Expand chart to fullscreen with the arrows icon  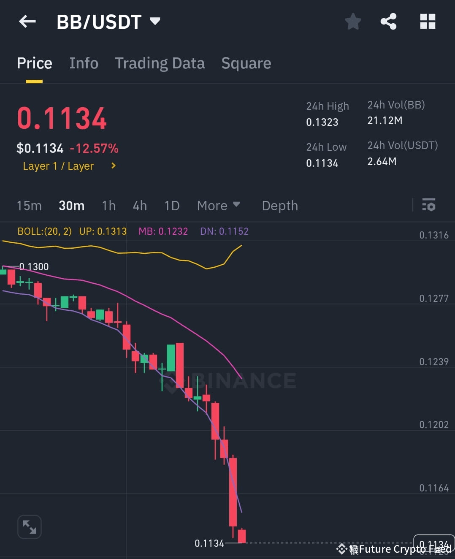[29, 526]
